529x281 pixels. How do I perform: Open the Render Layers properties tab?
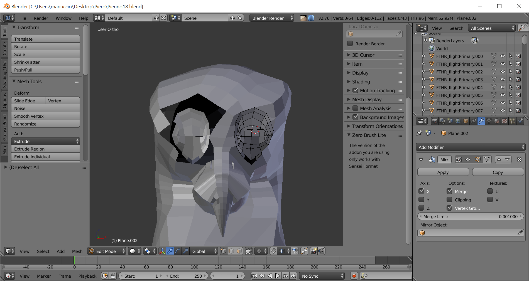click(x=442, y=121)
